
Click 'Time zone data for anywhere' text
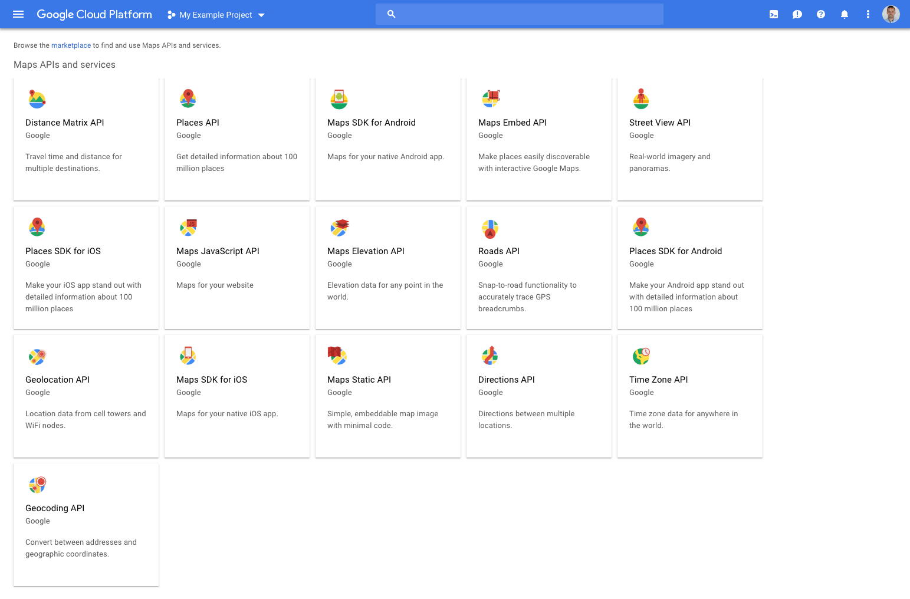(684, 420)
